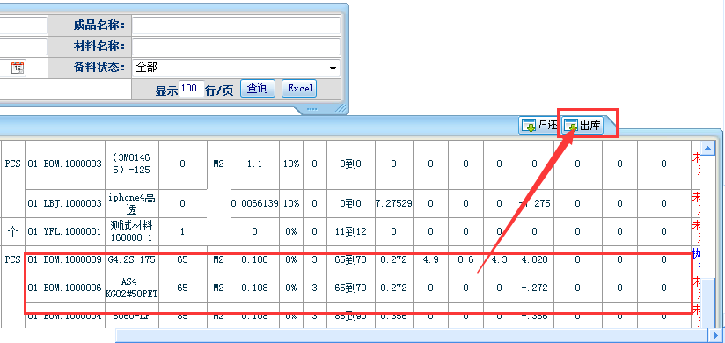Click the 查询 search button

pos(258,88)
